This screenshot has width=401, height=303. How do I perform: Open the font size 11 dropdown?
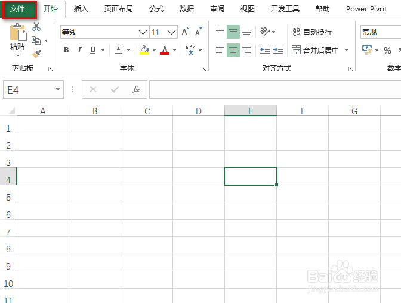pyautogui.click(x=171, y=32)
